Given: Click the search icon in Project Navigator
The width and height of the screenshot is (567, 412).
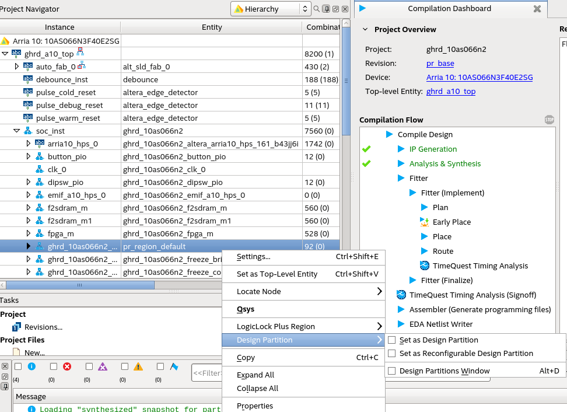Looking at the screenshot, I should [x=317, y=9].
